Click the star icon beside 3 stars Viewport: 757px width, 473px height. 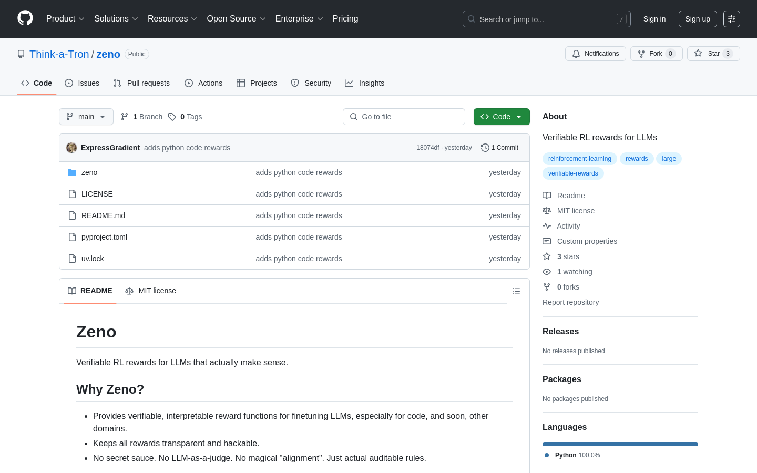pos(547,256)
